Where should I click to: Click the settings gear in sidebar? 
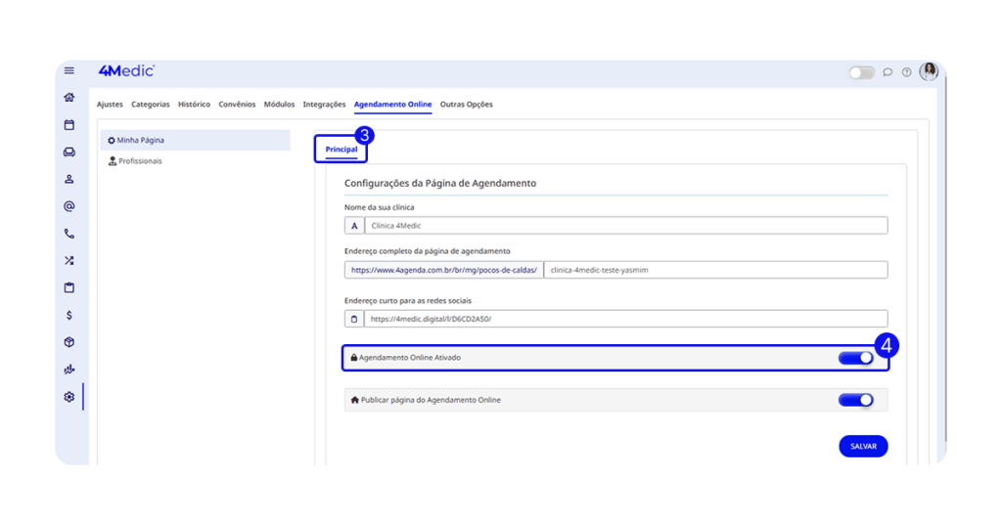tap(69, 397)
